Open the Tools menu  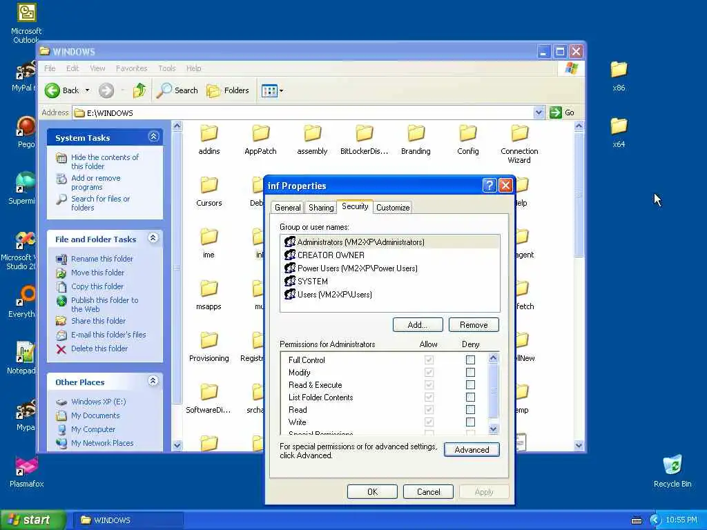[x=167, y=68]
